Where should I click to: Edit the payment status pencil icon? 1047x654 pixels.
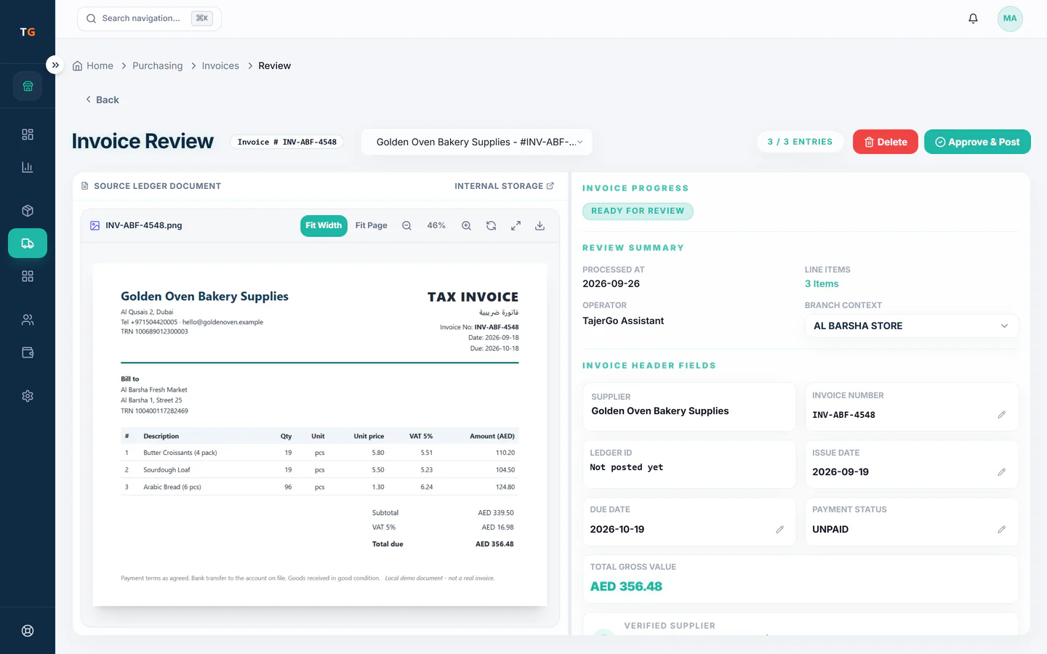point(1001,530)
